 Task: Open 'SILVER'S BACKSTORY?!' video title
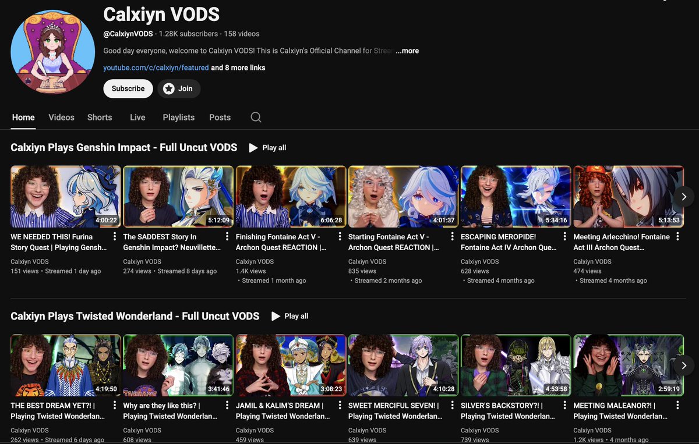point(508,411)
